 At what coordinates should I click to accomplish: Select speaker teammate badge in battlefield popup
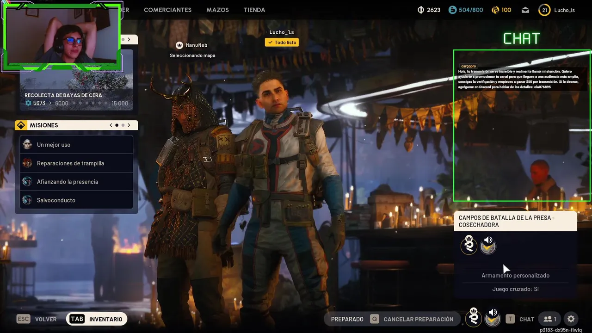[x=488, y=245]
